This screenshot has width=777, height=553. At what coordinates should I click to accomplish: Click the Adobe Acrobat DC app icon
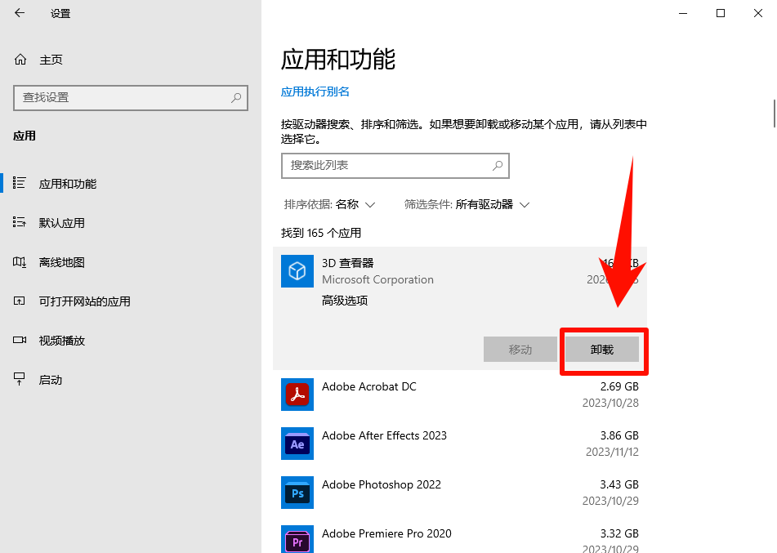pyautogui.click(x=297, y=394)
